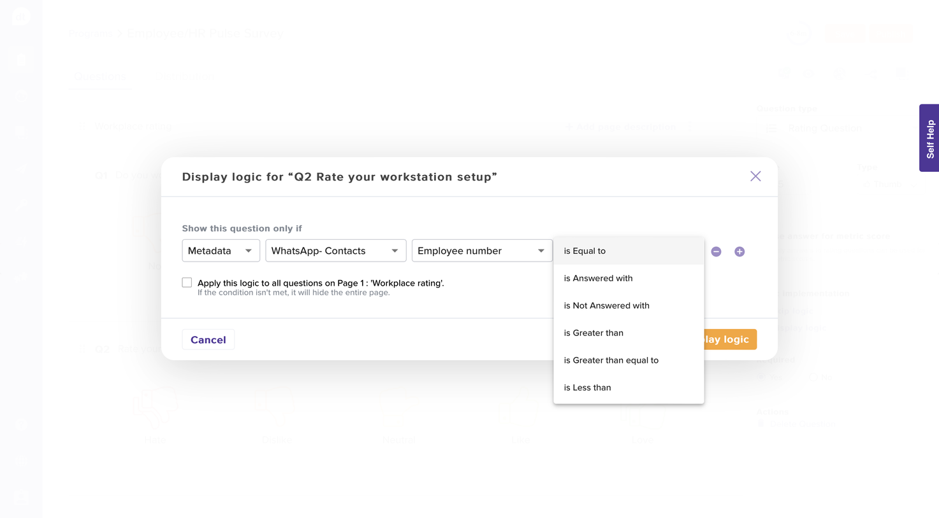Remove the condition with the minus icon
This screenshot has height=518, width=939.
(716, 251)
